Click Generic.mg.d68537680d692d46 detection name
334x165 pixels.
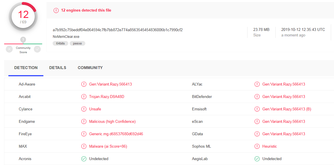tap(116, 134)
